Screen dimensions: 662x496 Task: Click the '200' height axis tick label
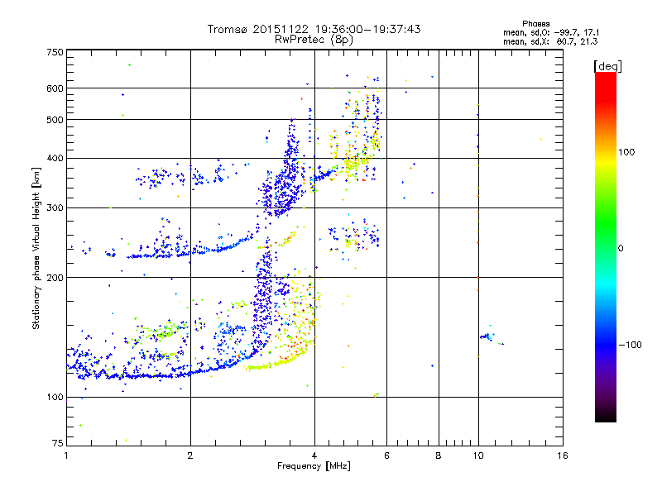pos(55,278)
